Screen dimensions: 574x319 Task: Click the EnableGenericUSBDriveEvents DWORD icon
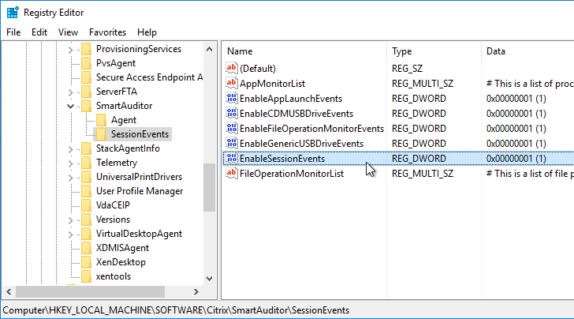[231, 144]
